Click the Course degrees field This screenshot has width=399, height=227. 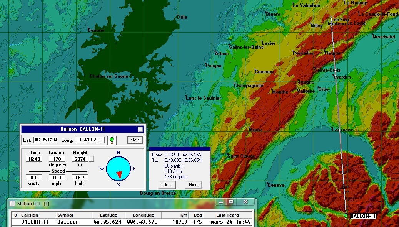(x=57, y=159)
